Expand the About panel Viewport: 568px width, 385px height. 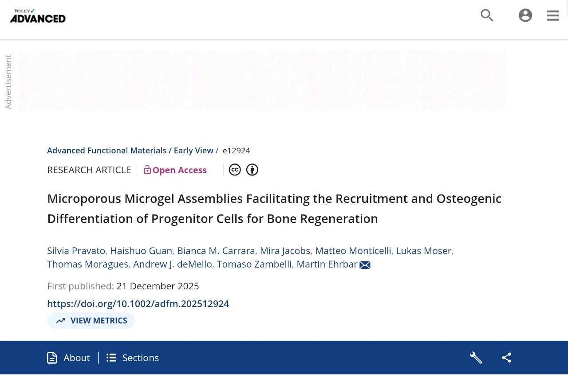[69, 358]
